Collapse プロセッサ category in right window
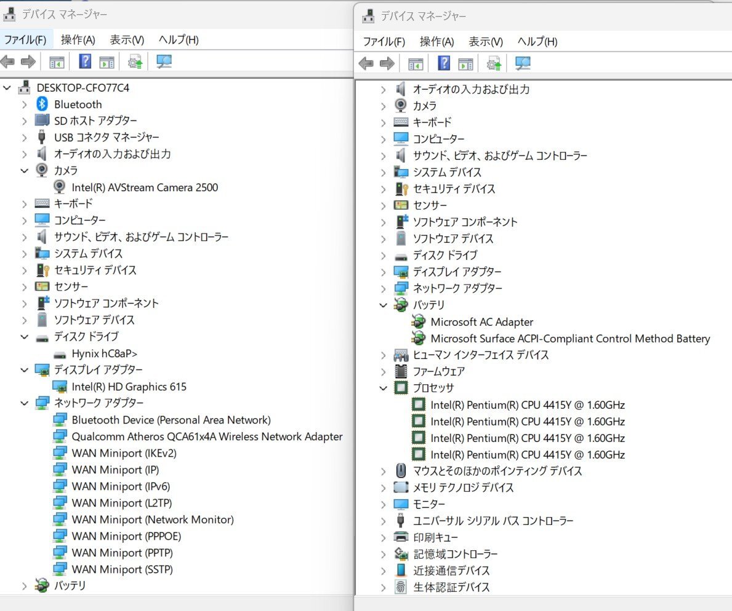The width and height of the screenshot is (732, 611). [x=384, y=388]
